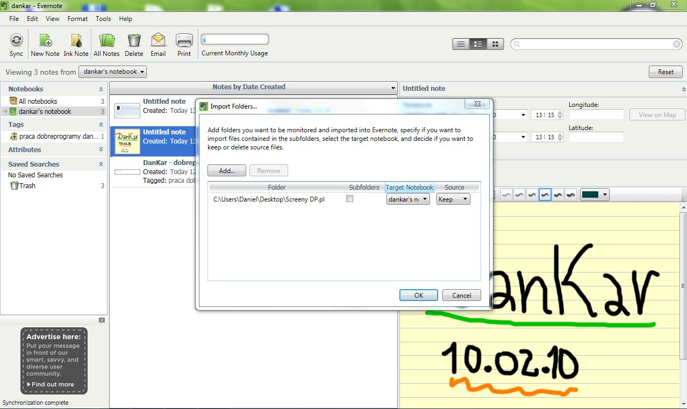This screenshot has width=687, height=409.
Task: Click the Longitude input field
Action: (x=596, y=114)
